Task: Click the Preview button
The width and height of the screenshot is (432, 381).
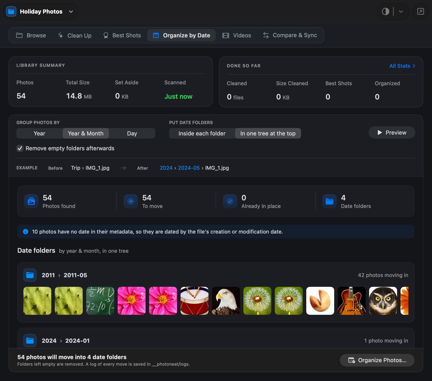Action: coord(392,132)
